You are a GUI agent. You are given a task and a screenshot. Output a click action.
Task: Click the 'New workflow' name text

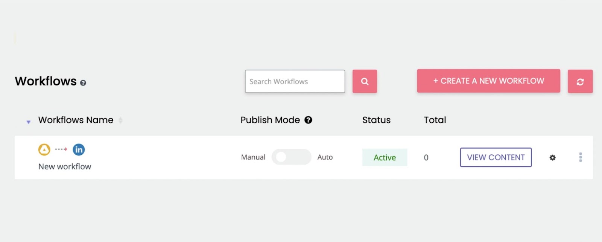tap(65, 166)
